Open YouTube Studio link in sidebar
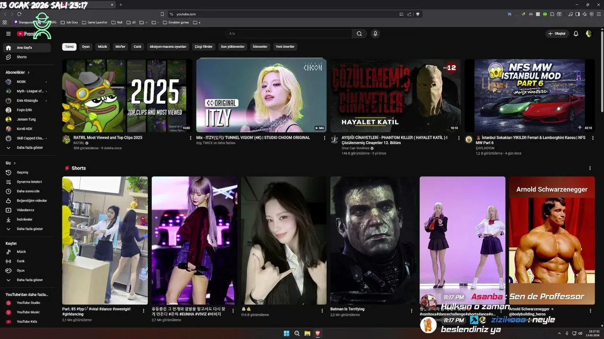 (x=27, y=303)
